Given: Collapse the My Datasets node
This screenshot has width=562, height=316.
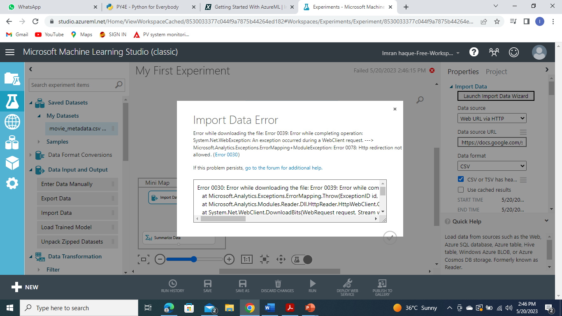Looking at the screenshot, I should click(x=39, y=116).
